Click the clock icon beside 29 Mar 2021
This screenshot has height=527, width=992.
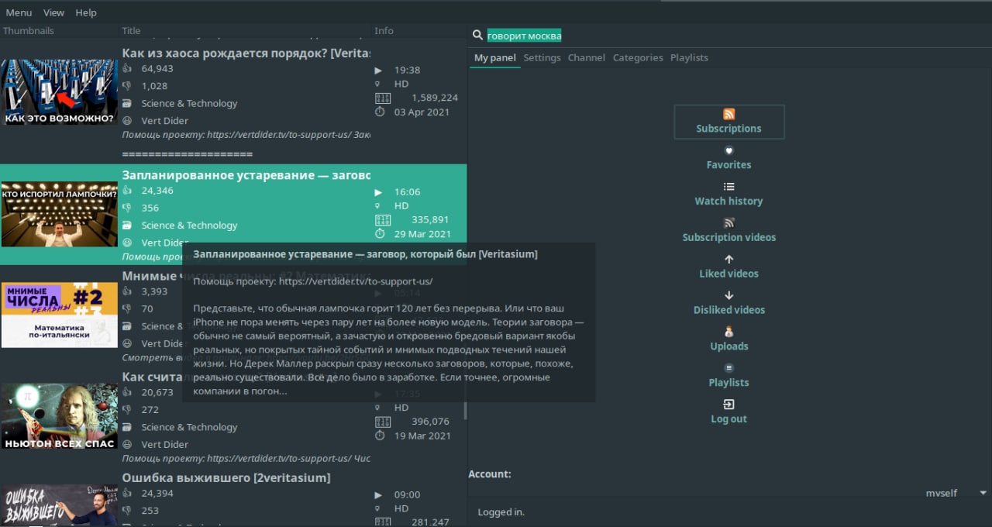(x=380, y=233)
